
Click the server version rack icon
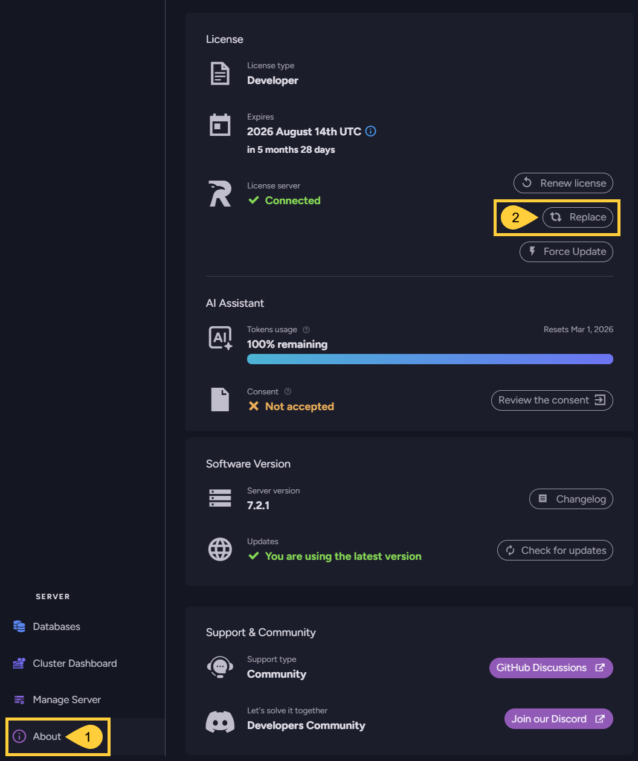point(220,499)
